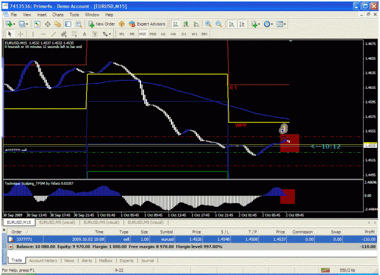
Task: Click the New Order button
Action: tap(102, 24)
